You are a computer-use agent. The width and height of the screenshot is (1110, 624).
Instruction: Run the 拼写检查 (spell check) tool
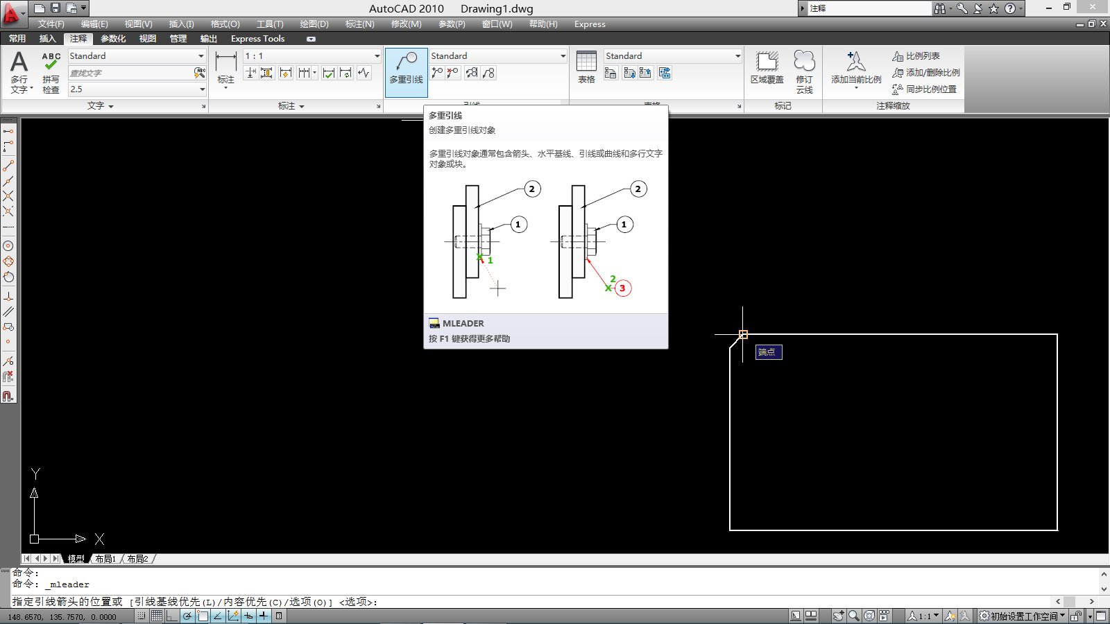49,69
